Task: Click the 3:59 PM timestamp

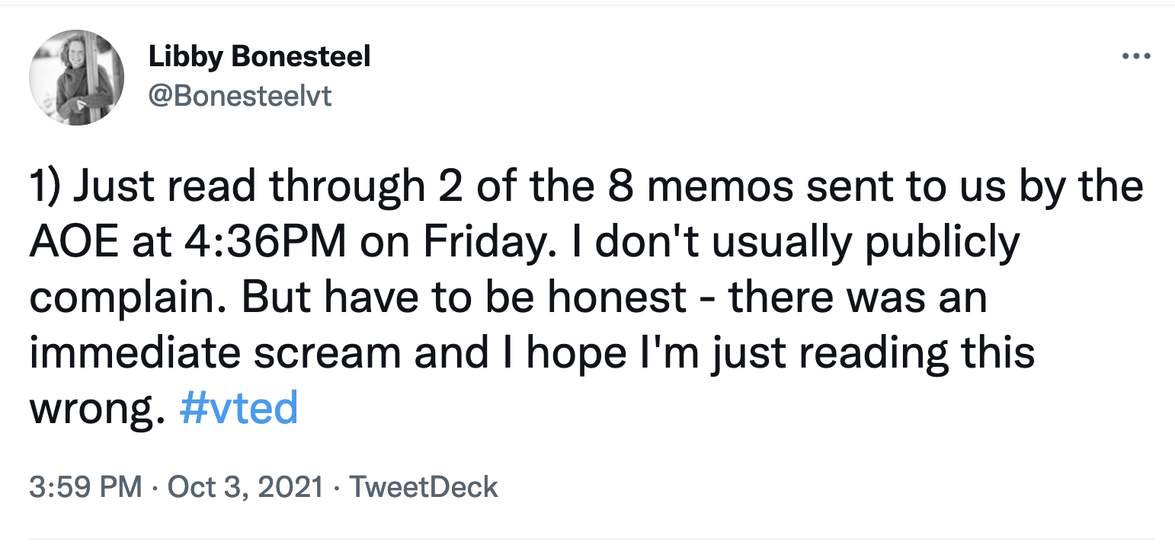Action: (x=85, y=486)
